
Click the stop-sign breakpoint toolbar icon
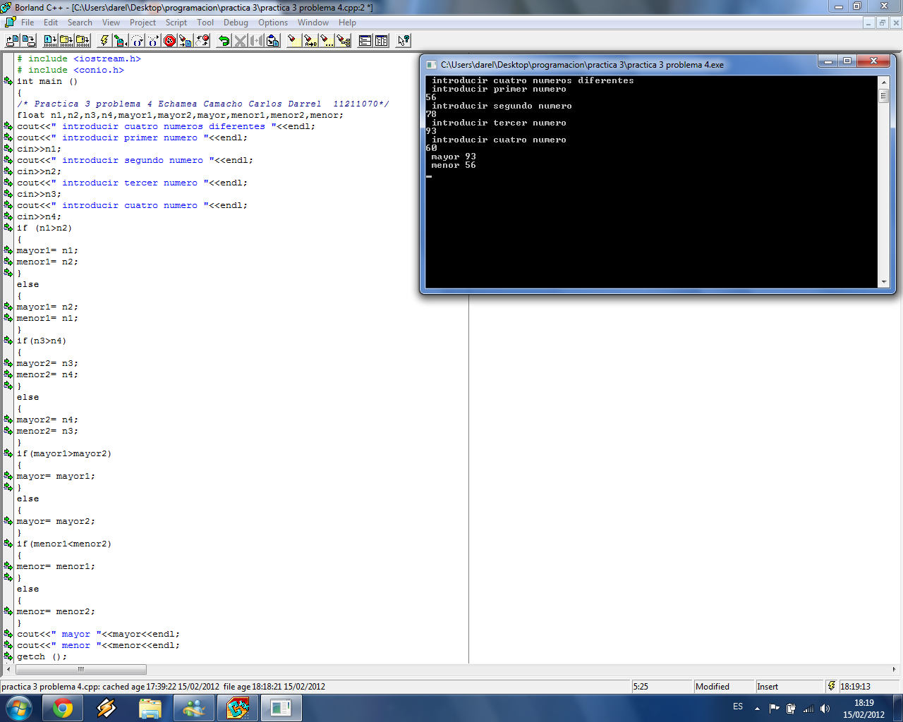coord(169,40)
